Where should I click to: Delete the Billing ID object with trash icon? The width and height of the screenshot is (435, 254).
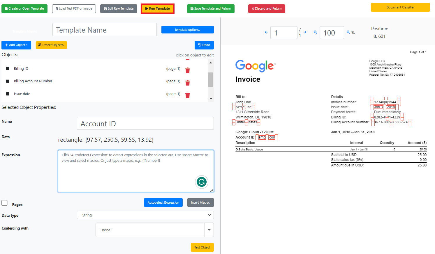pyautogui.click(x=188, y=70)
